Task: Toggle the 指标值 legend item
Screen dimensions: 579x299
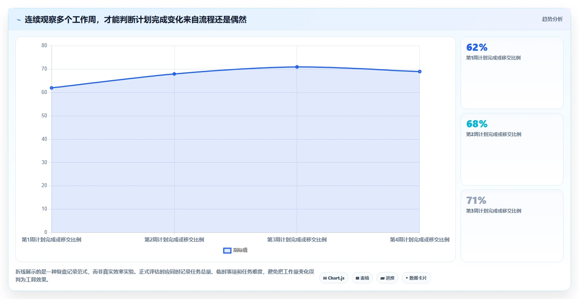Action: (236, 250)
